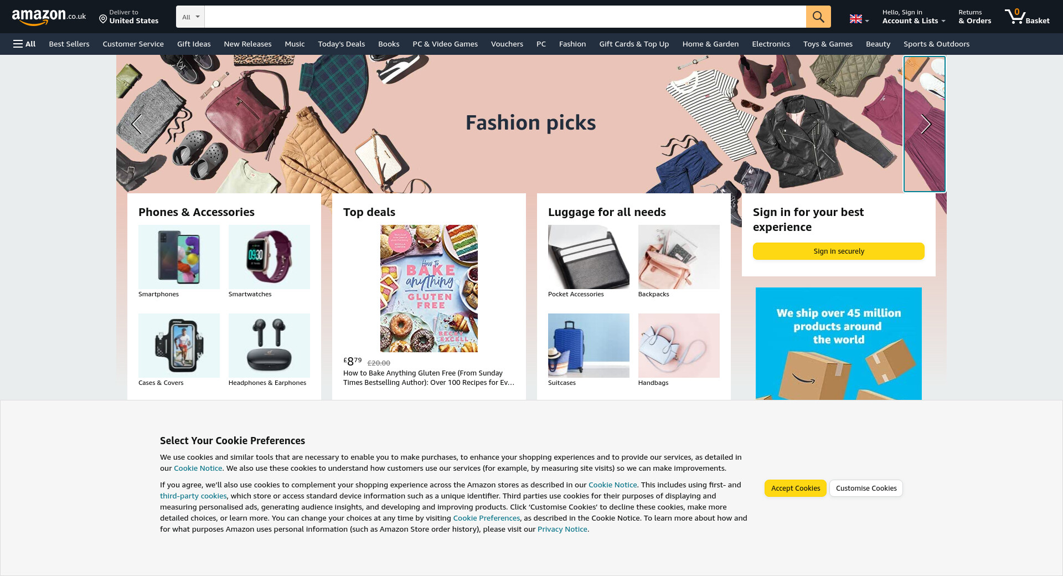
Task: Expand Account & Lists dropdown
Action: click(914, 17)
